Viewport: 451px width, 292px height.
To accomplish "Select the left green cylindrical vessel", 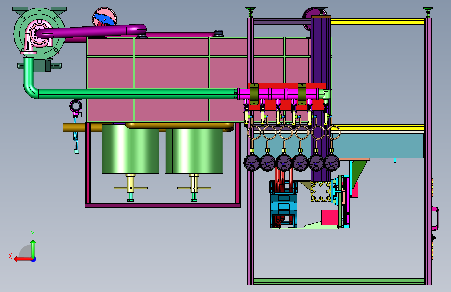I will pyautogui.click(x=131, y=149).
